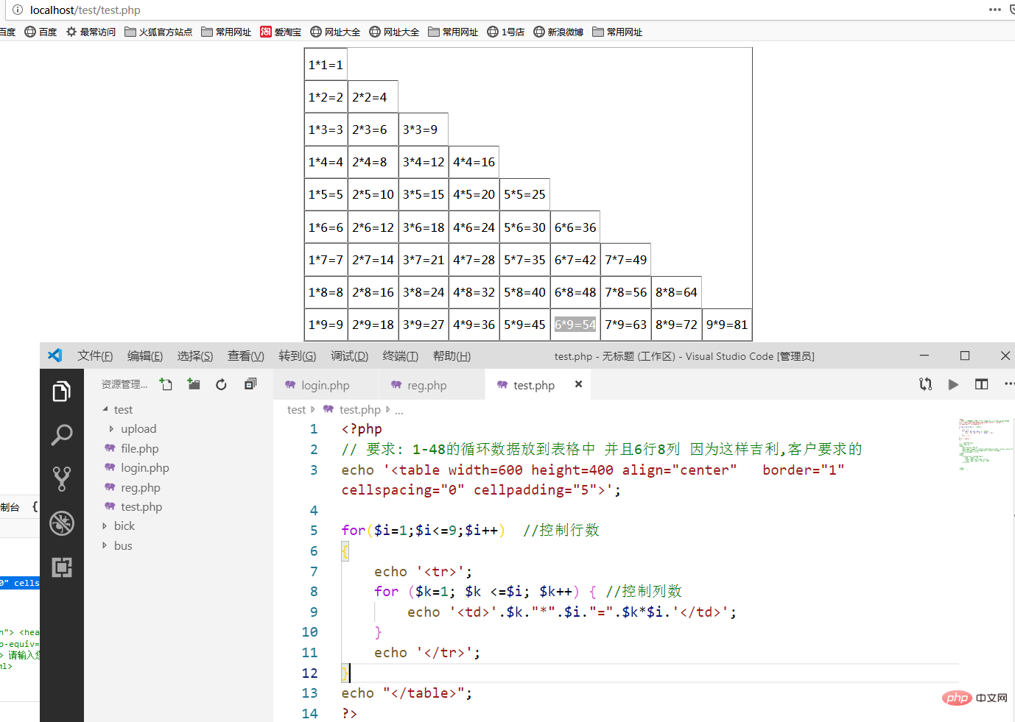This screenshot has width=1015, height=722.
Task: Click the breadcrumb ellipsis symbol
Action: tap(398, 410)
